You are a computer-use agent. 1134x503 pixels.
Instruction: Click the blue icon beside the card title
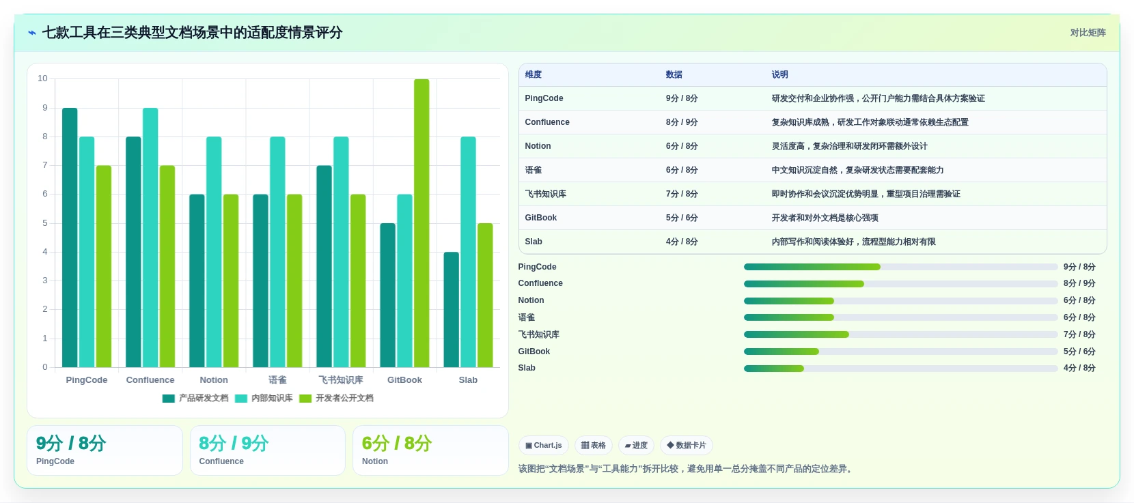[31, 33]
